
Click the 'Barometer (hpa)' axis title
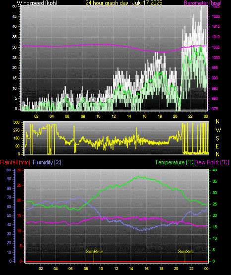[203, 3]
